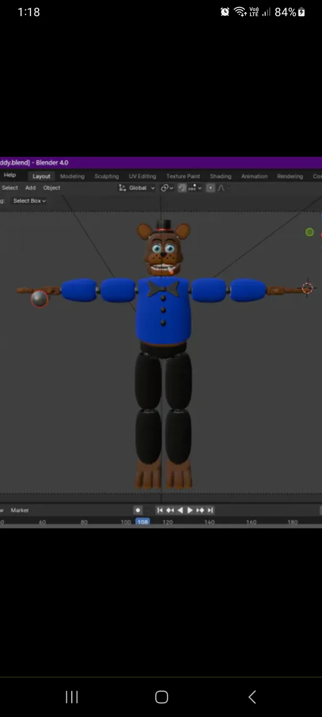Click the current frame marker 108
The height and width of the screenshot is (717, 322).
click(x=143, y=522)
